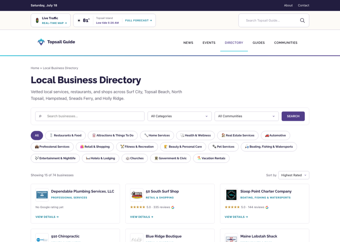This screenshot has width=340, height=242.
Task: View details for Dependable Plumbing Services
Action: coord(47,217)
